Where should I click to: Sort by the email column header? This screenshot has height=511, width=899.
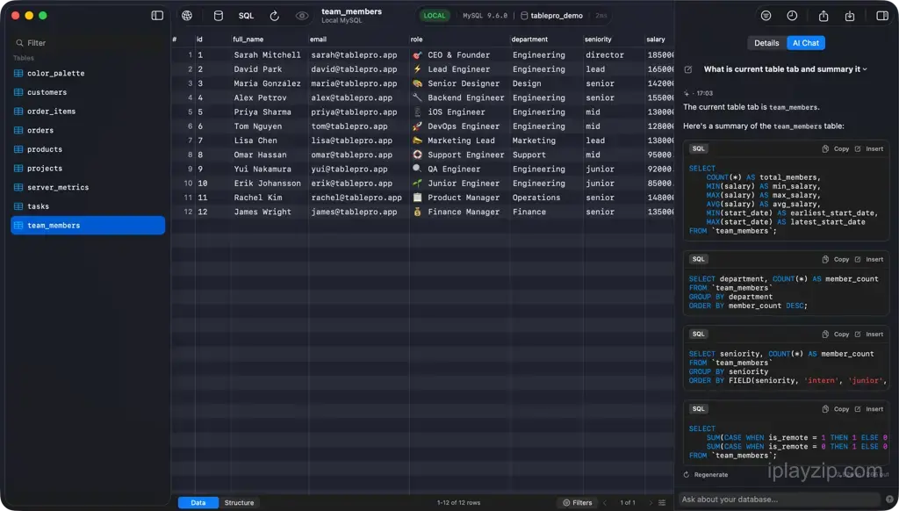[x=358, y=39]
